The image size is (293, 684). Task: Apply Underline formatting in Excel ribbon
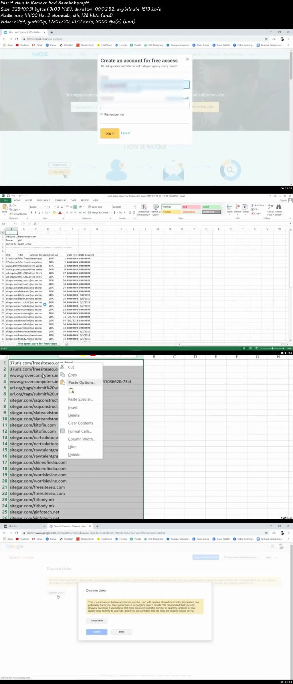tap(39, 212)
